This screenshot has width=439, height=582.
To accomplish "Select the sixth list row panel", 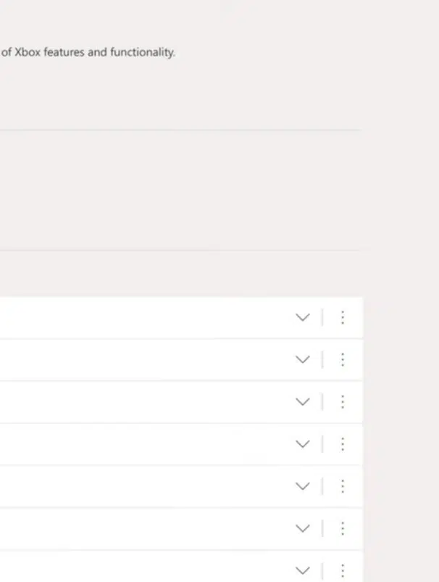I will coord(145,528).
